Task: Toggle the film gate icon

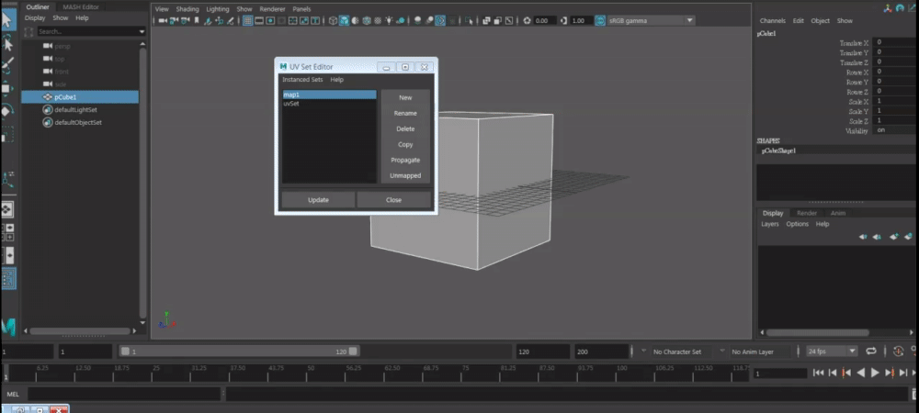Action: click(x=258, y=20)
